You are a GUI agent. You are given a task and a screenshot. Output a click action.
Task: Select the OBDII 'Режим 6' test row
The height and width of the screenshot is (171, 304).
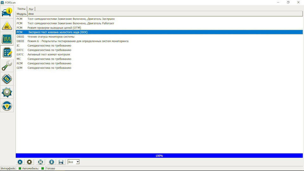pyautogui.click(x=159, y=41)
